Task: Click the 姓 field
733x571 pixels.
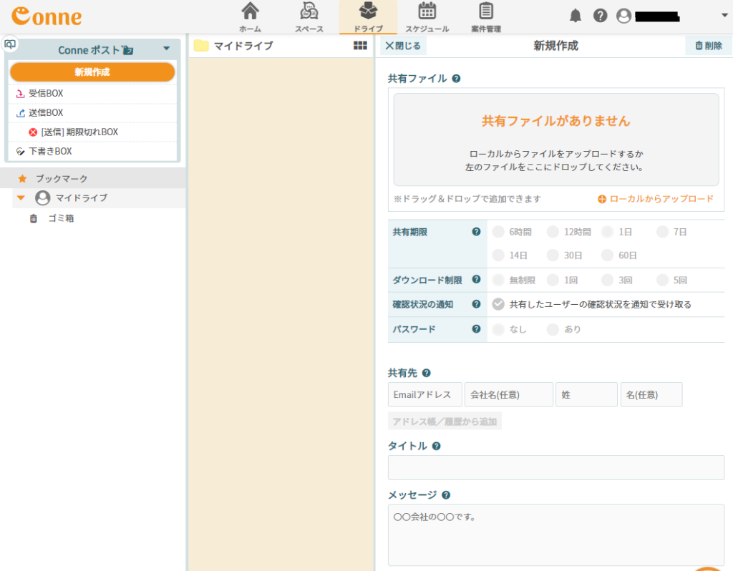Action: point(586,395)
